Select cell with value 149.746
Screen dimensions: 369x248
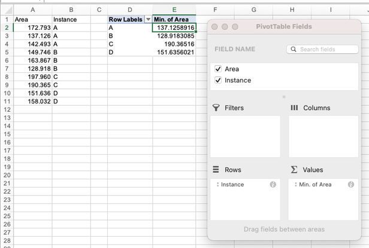coord(33,52)
